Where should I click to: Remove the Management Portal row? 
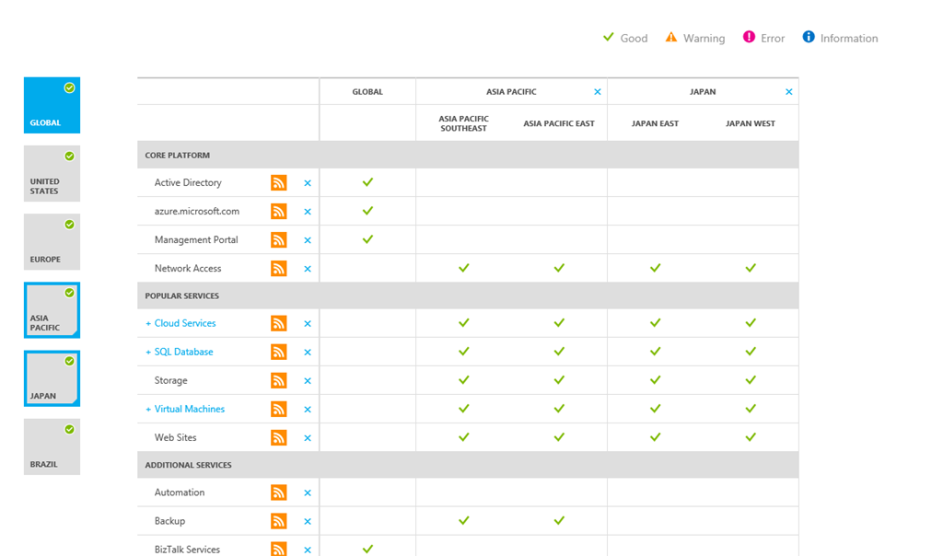tap(308, 240)
